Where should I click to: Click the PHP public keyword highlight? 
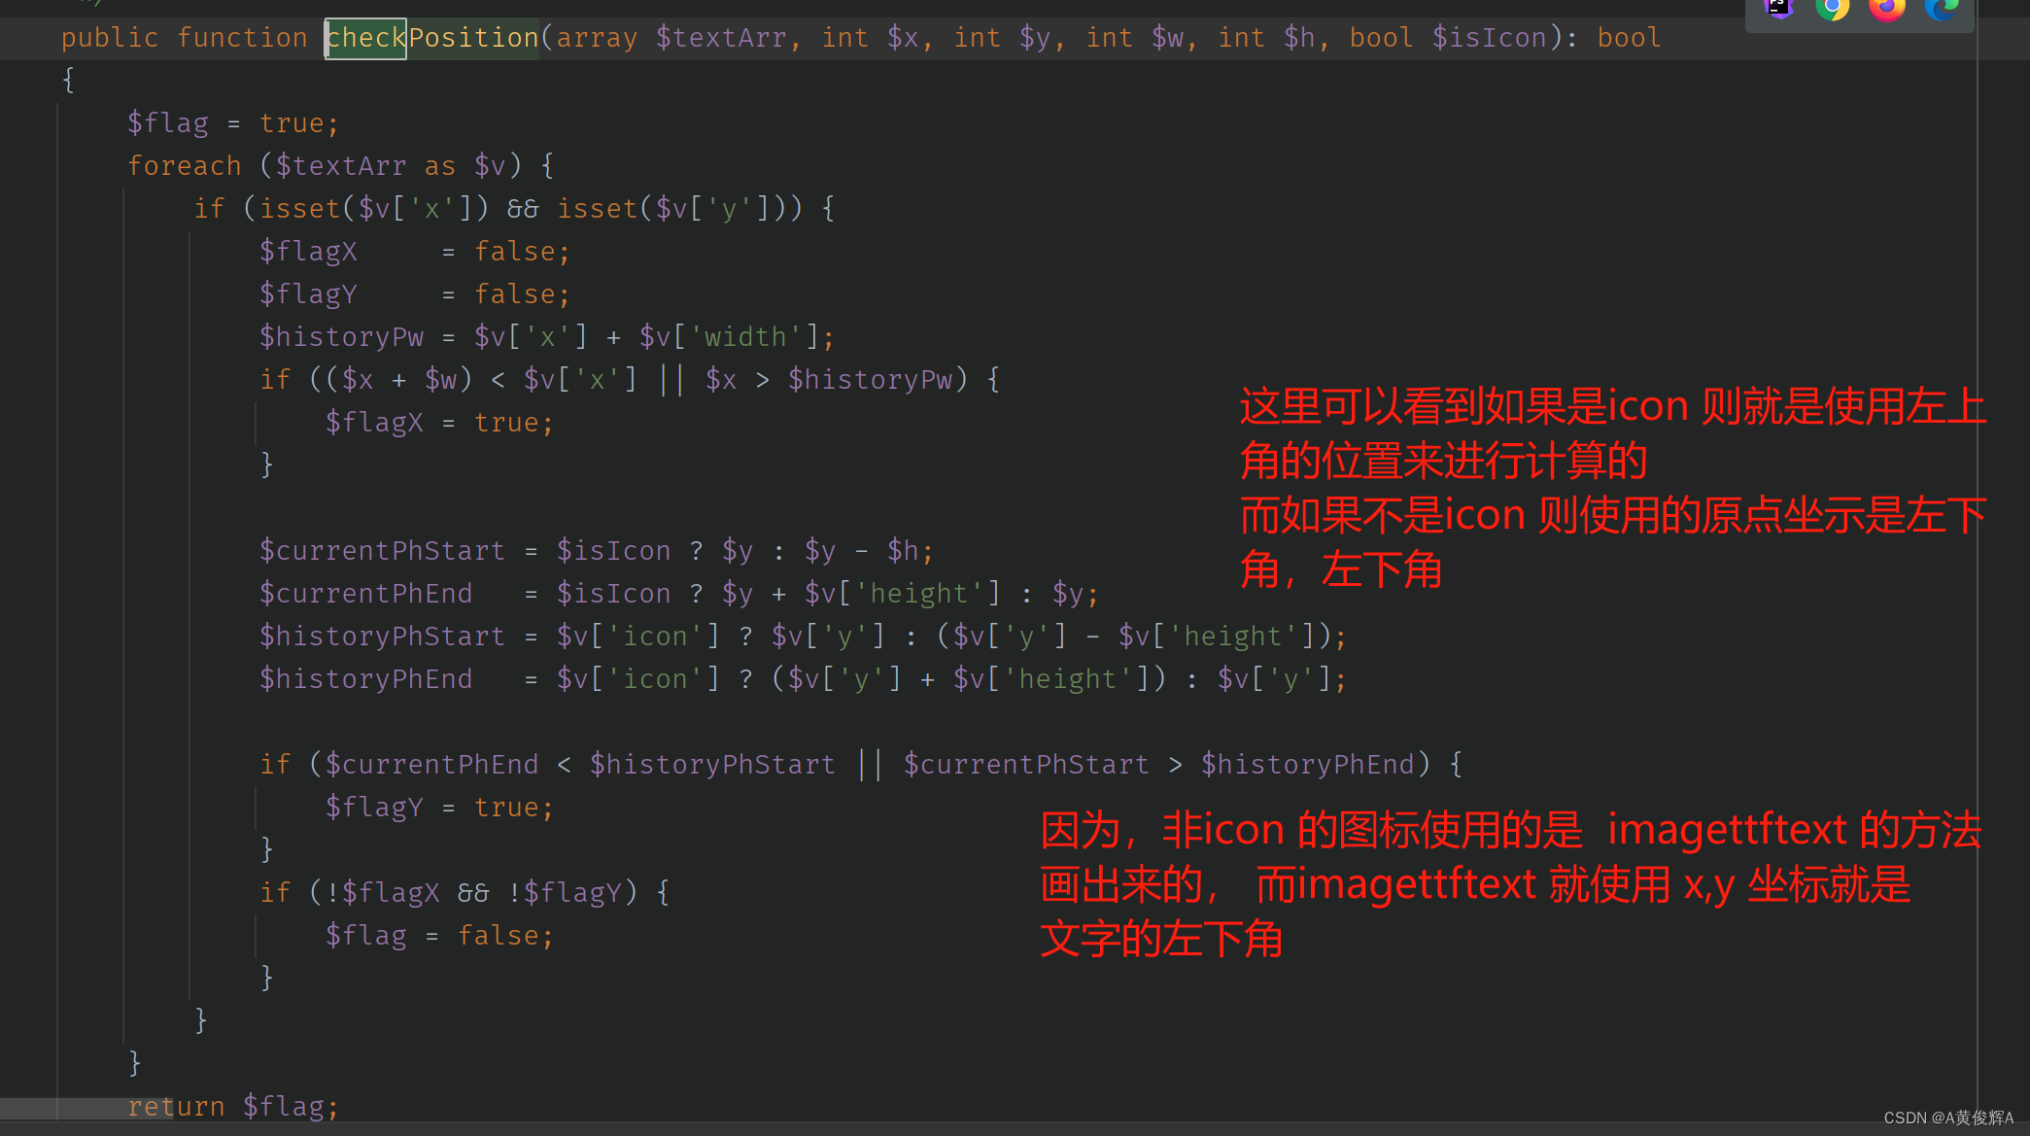(x=100, y=36)
